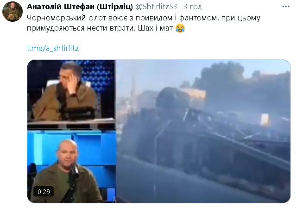The height and width of the screenshot is (208, 296).
Task: Click the phrase 'нести втрати' in the tweet
Action: (x=111, y=28)
